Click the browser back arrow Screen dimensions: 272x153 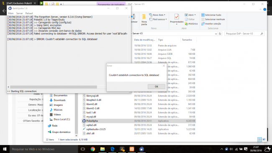(x=4, y=11)
